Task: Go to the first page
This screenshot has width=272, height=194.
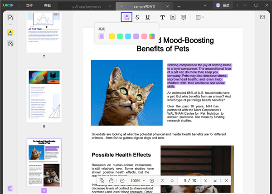Action: tap(162, 180)
